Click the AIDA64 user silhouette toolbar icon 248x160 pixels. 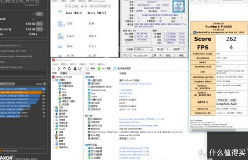[75, 68]
